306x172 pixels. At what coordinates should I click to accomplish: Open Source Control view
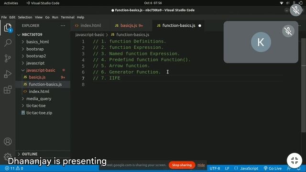(8, 58)
